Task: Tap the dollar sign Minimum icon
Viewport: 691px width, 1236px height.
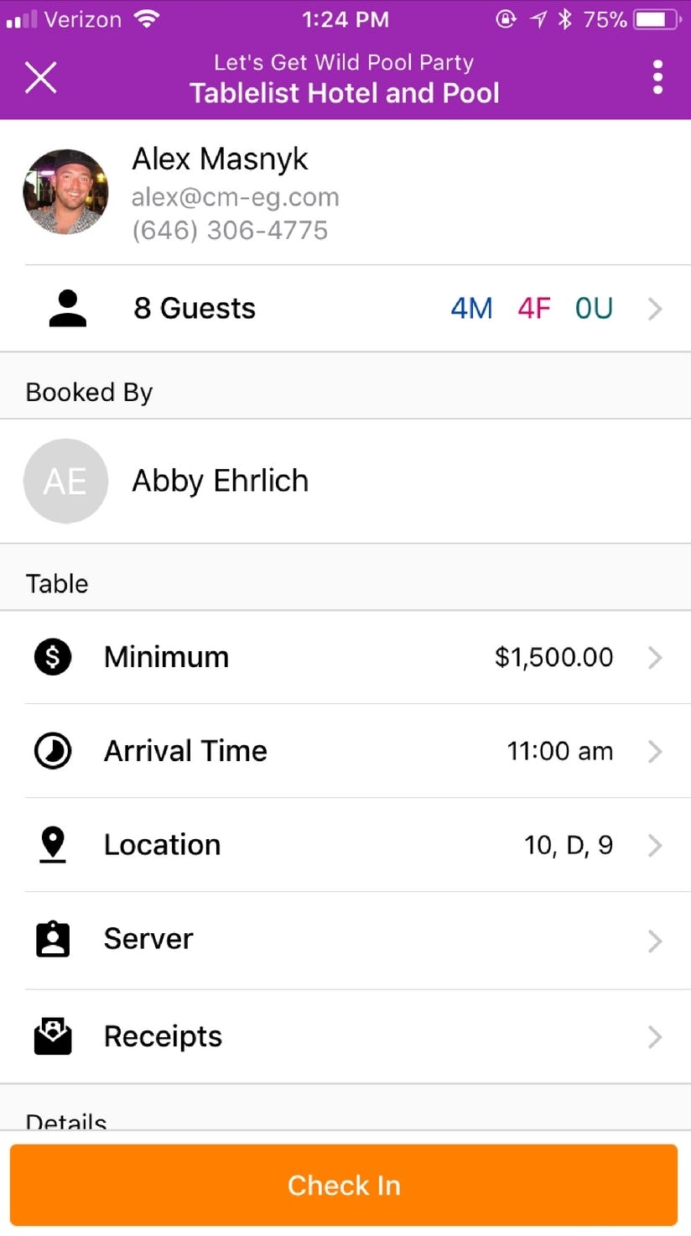Action: [53, 656]
